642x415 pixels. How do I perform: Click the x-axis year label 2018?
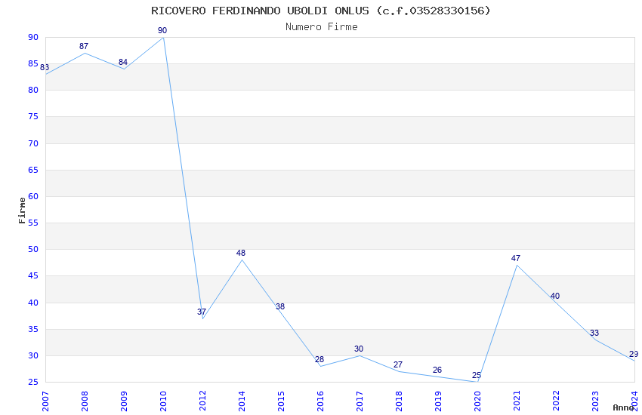[x=400, y=401]
